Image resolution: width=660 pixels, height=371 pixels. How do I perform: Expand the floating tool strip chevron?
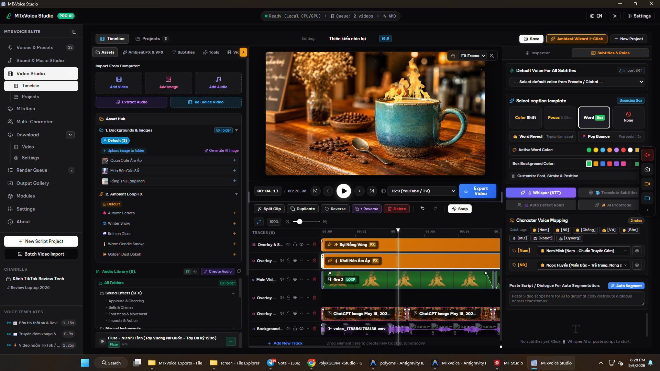pyautogui.click(x=647, y=210)
